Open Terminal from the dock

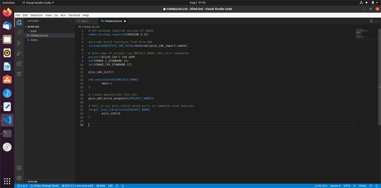point(7,133)
